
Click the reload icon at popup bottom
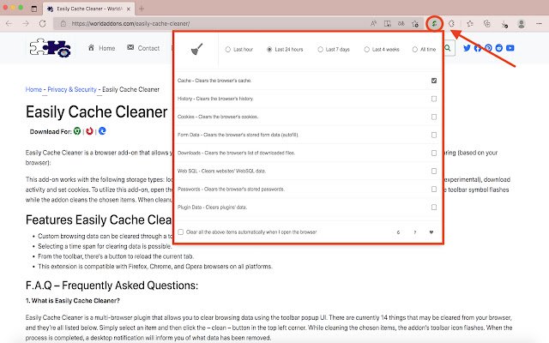(x=398, y=232)
